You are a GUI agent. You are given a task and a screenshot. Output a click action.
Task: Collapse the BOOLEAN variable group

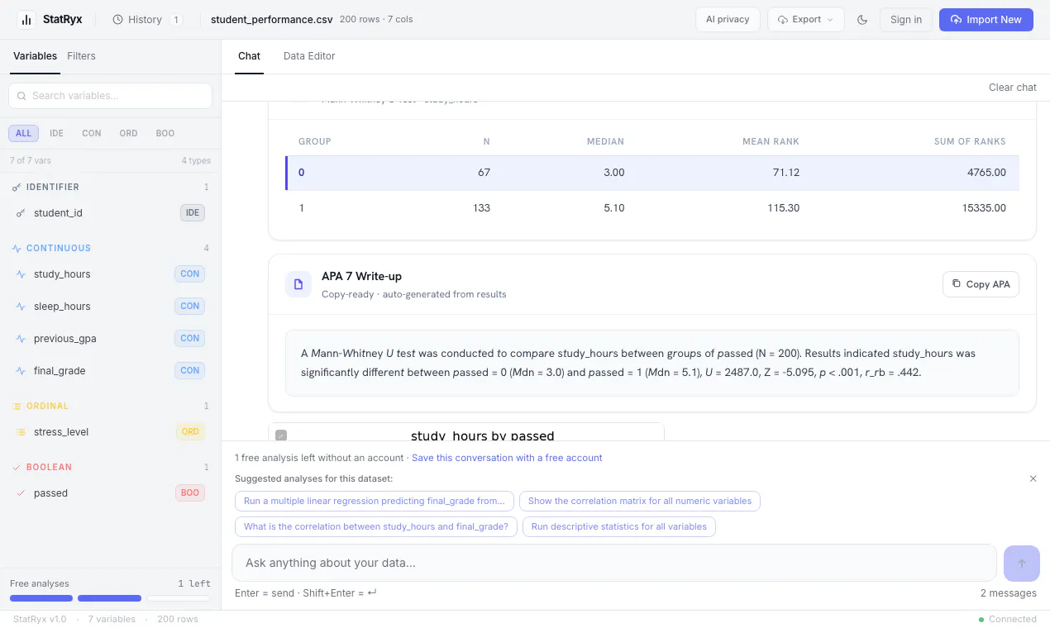tap(110, 467)
